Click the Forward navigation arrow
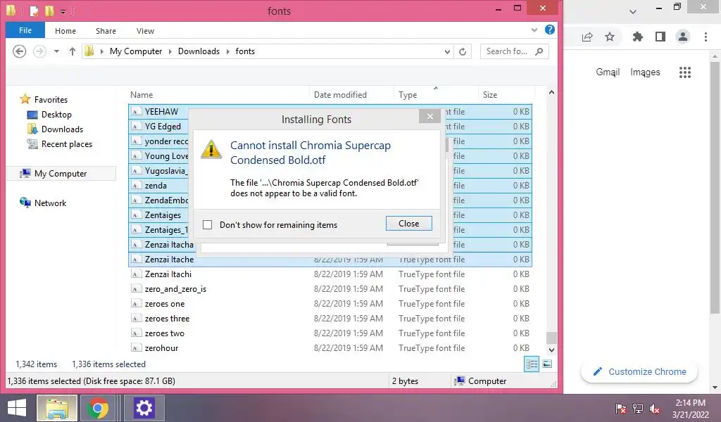Image resolution: width=721 pixels, height=422 pixels. pyautogui.click(x=39, y=51)
